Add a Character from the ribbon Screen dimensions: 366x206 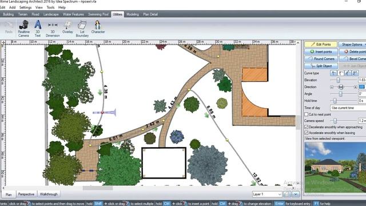[x=98, y=27]
